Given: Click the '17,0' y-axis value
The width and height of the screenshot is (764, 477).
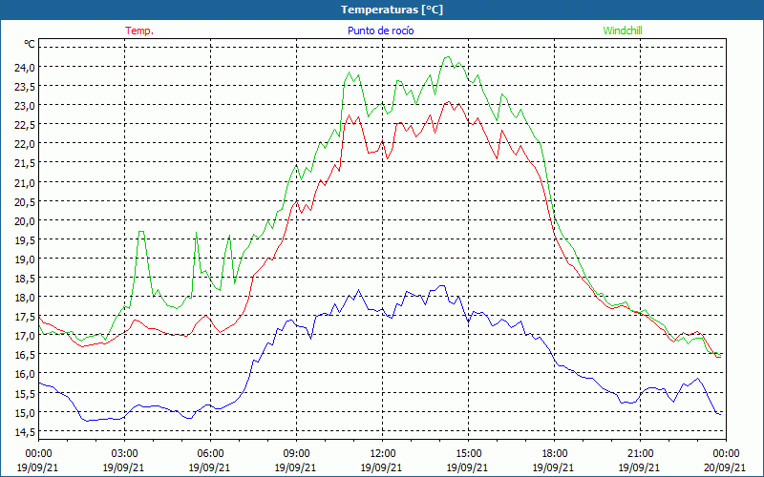Looking at the screenshot, I should click(x=24, y=336).
